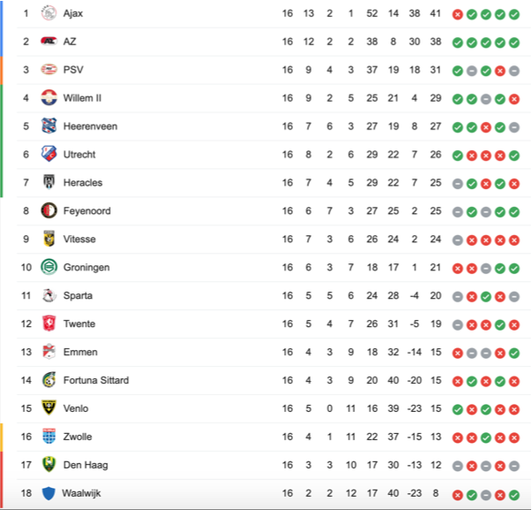
Task: Select the Willem II crest icon
Action: (49, 97)
